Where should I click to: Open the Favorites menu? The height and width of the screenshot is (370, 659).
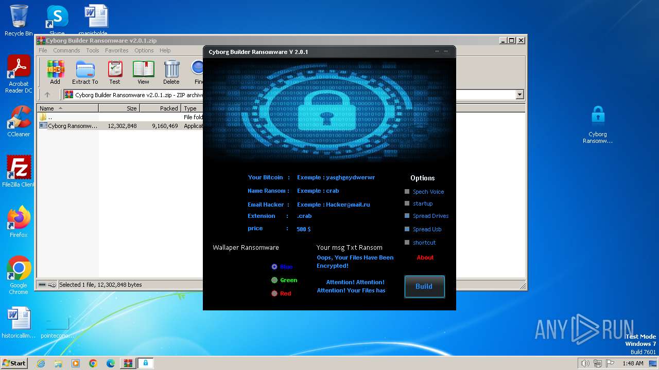point(117,50)
